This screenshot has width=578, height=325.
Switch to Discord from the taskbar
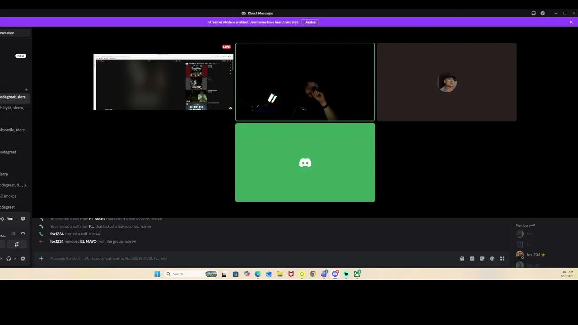tap(335, 274)
